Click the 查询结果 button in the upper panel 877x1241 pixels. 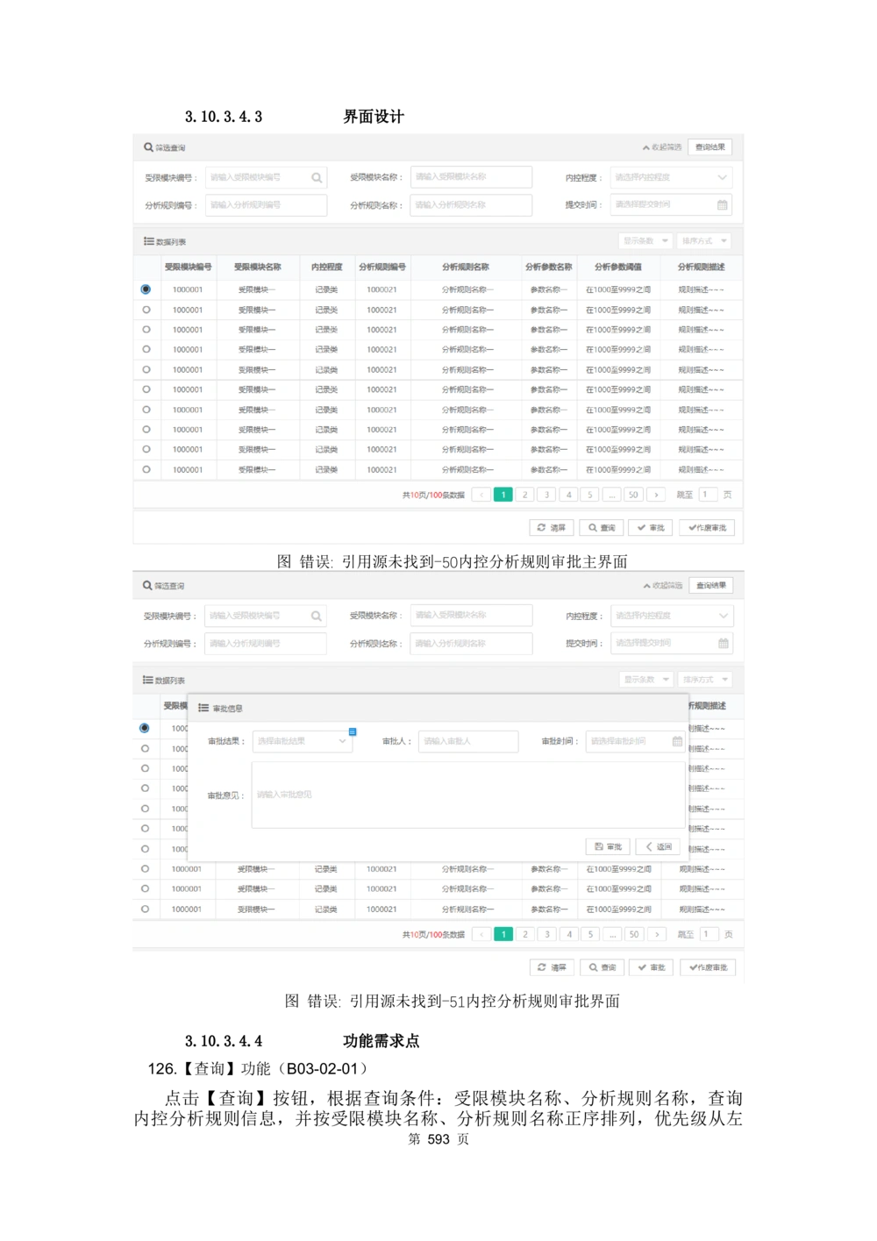(x=710, y=147)
